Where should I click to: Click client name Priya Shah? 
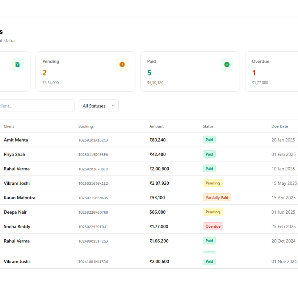(14, 154)
